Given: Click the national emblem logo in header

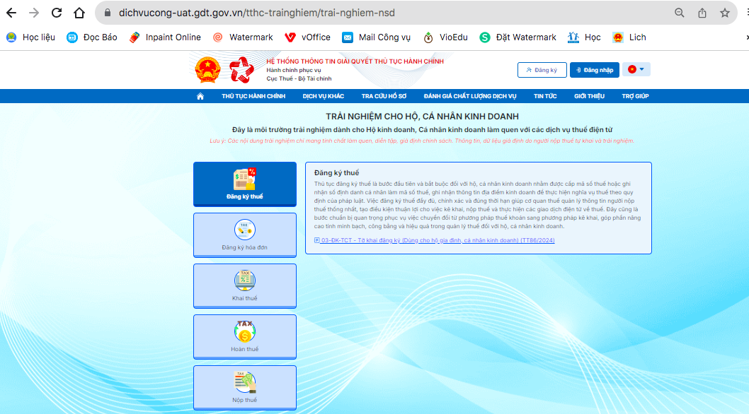Looking at the screenshot, I should pos(207,70).
